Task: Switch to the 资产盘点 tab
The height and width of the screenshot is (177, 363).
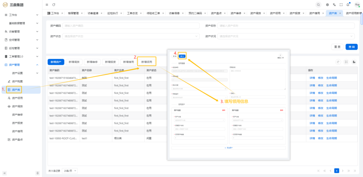Action: tap(217, 13)
